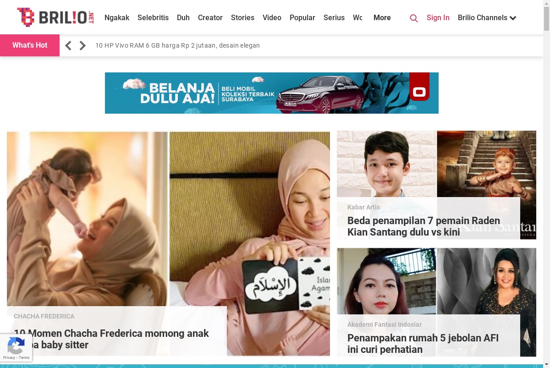Viewport: 550px width, 368px height.
Task: Expand the Brilio Channels dropdown
Action: point(487,18)
